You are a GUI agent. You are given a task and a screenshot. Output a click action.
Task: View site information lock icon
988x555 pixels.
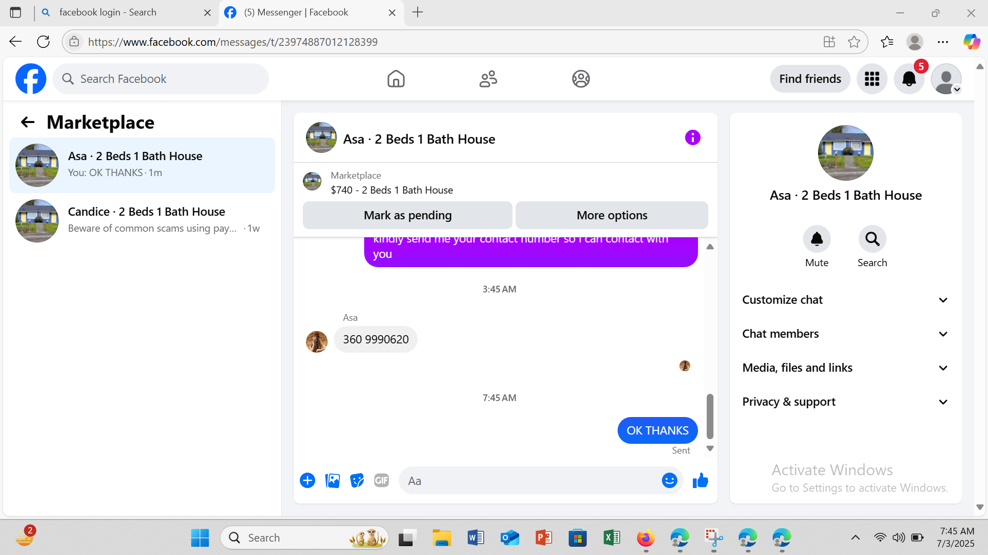75,42
